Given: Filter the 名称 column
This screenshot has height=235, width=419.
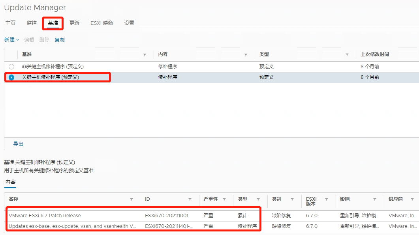Looking at the screenshot, I should tap(132, 199).
